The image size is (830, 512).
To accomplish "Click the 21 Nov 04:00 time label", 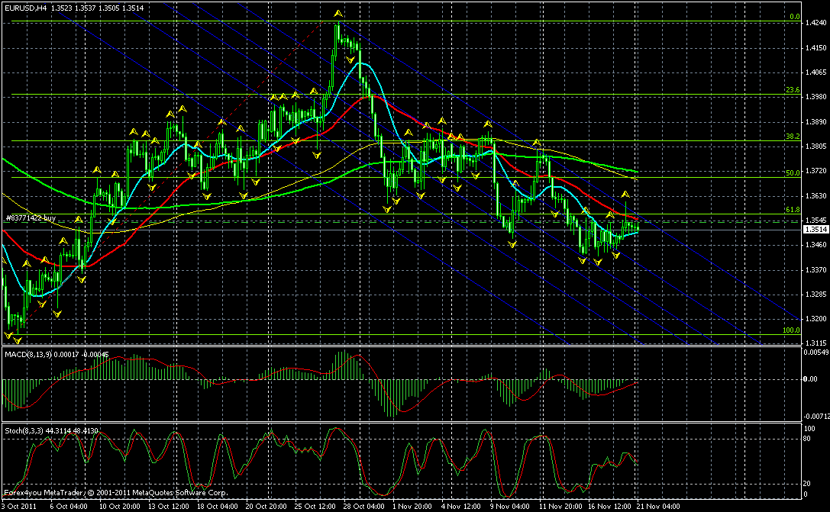I will [658, 506].
